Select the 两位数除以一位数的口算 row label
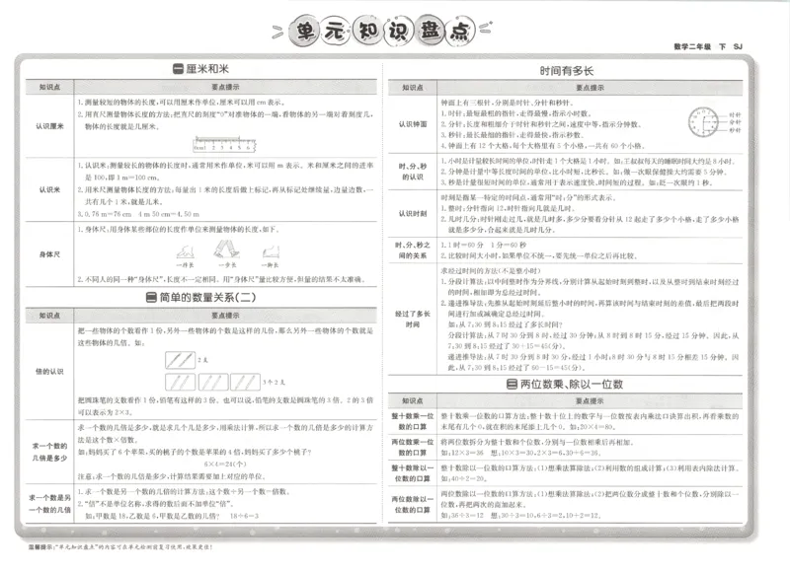 tap(413, 505)
